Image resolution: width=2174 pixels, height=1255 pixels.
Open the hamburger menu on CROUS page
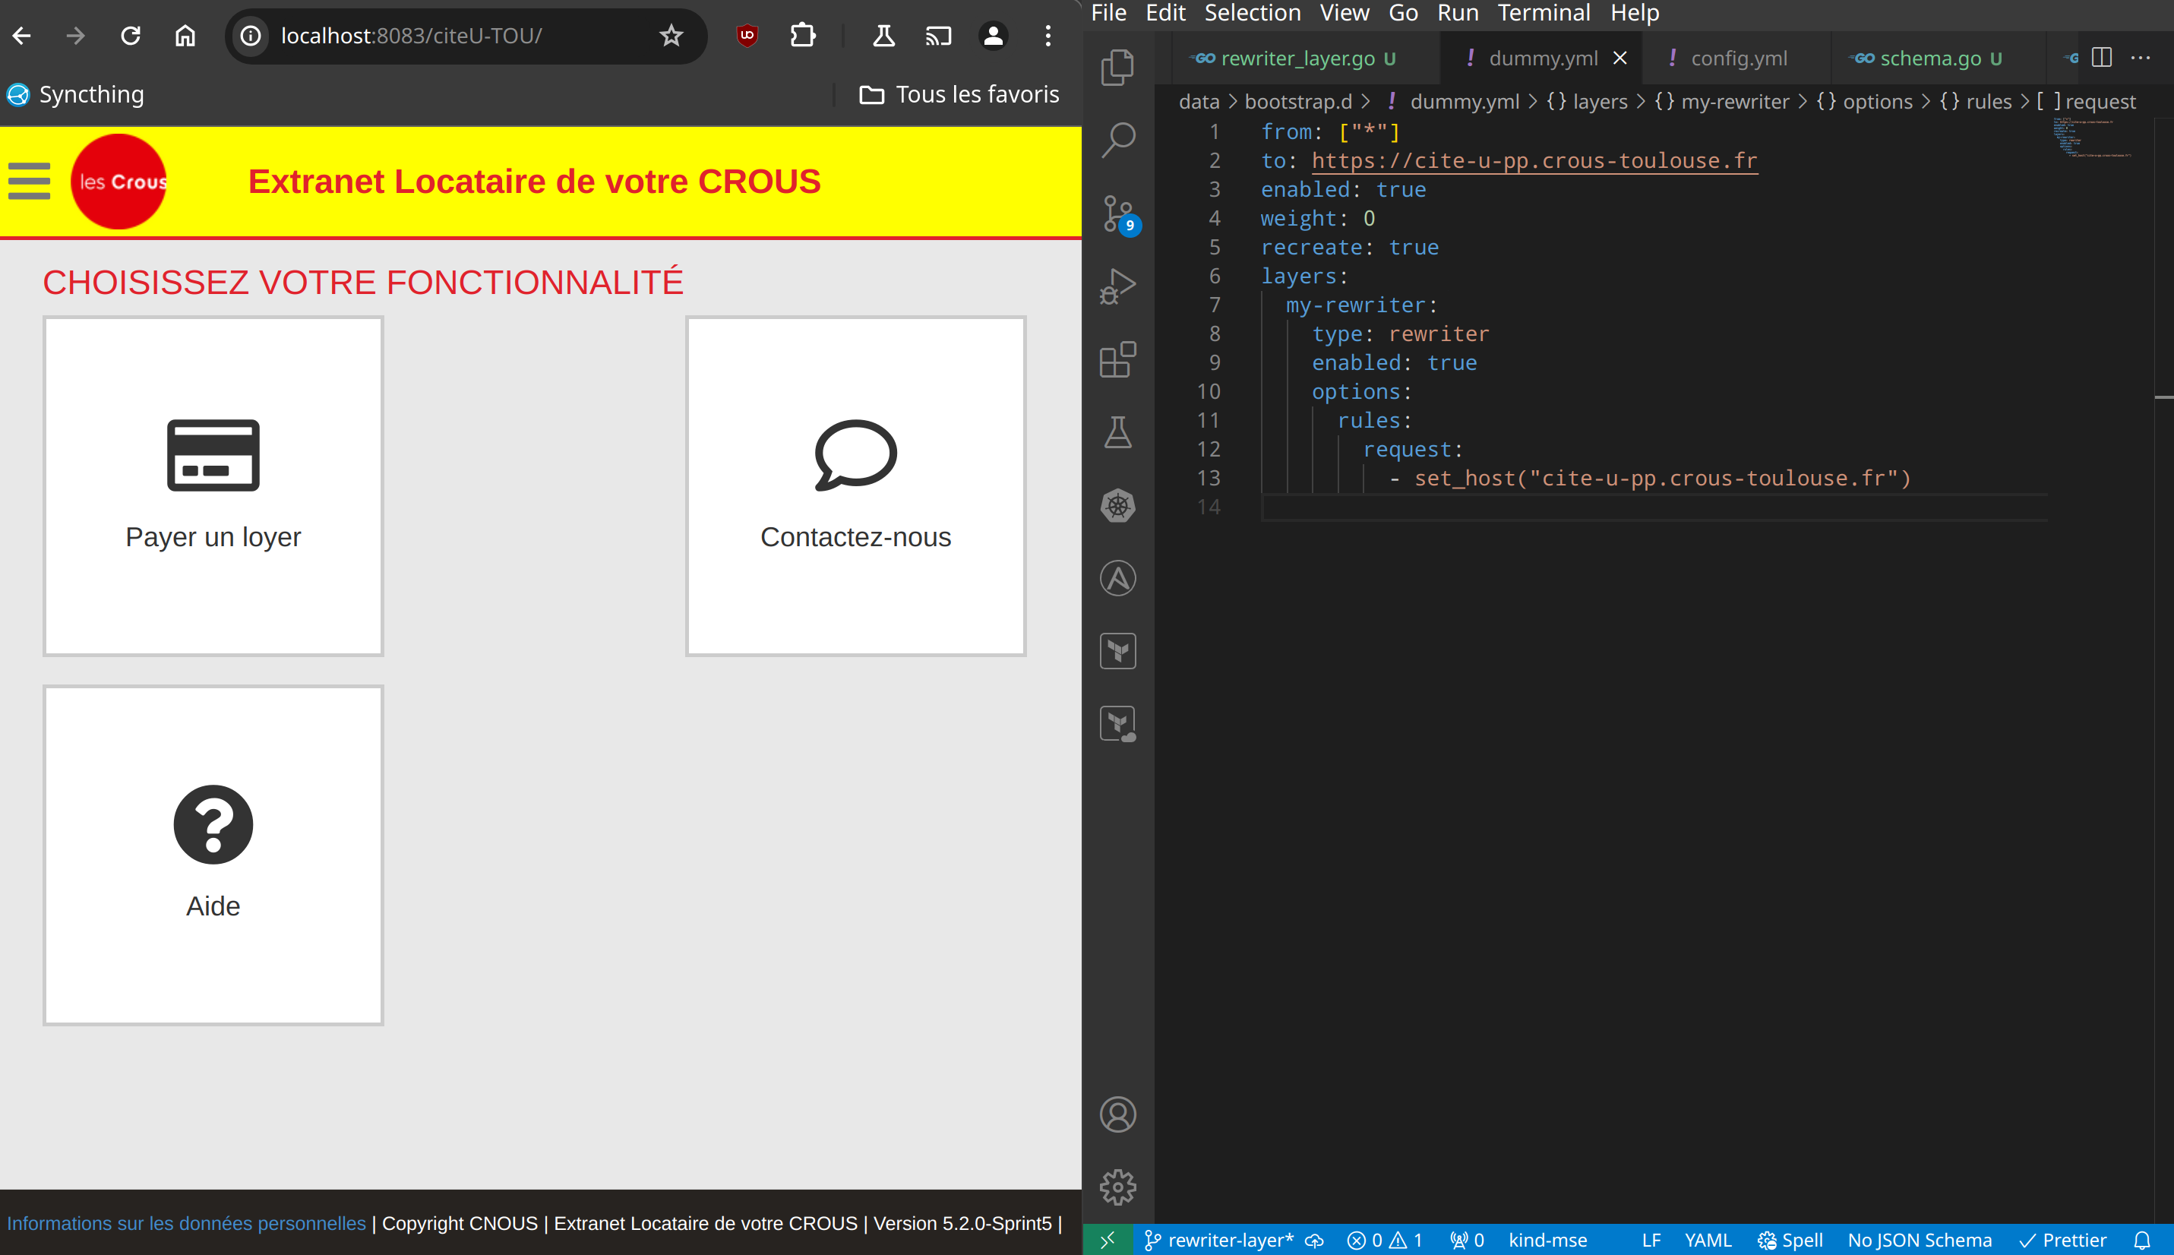click(30, 181)
